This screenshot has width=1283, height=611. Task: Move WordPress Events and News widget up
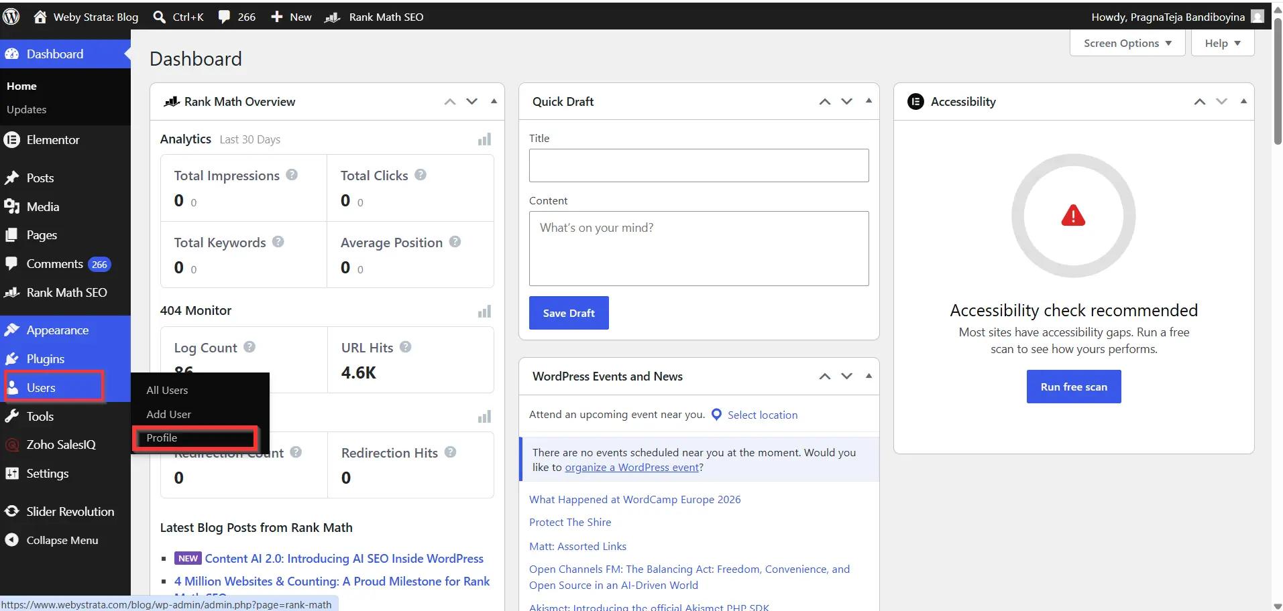point(825,377)
